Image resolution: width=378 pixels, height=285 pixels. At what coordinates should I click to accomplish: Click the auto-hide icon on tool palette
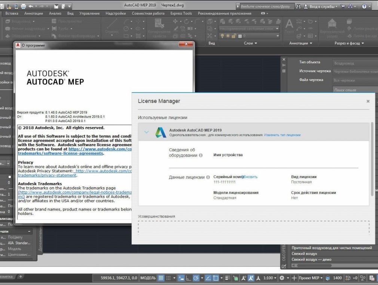tap(284, 65)
